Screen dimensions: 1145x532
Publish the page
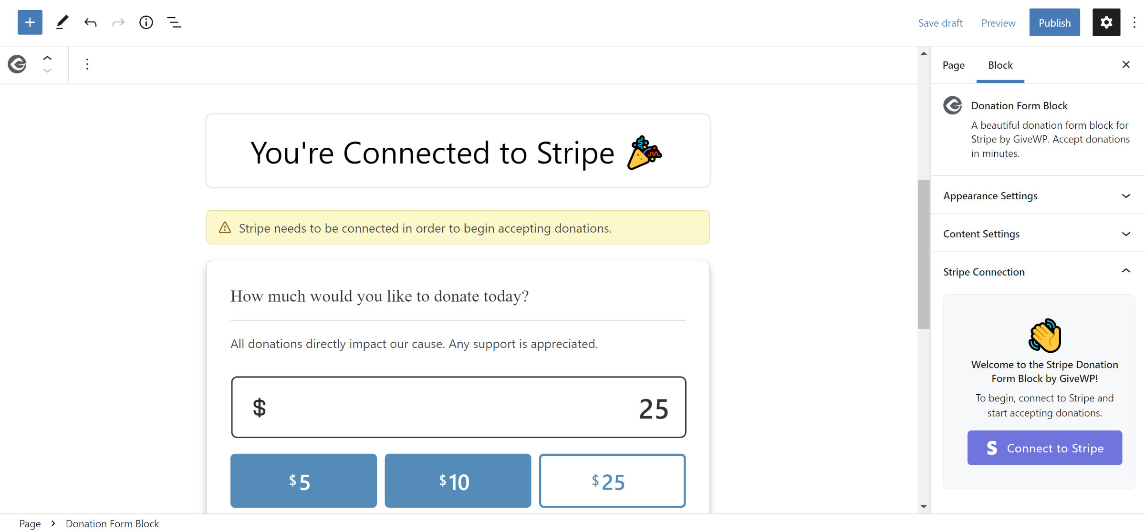pos(1054,22)
